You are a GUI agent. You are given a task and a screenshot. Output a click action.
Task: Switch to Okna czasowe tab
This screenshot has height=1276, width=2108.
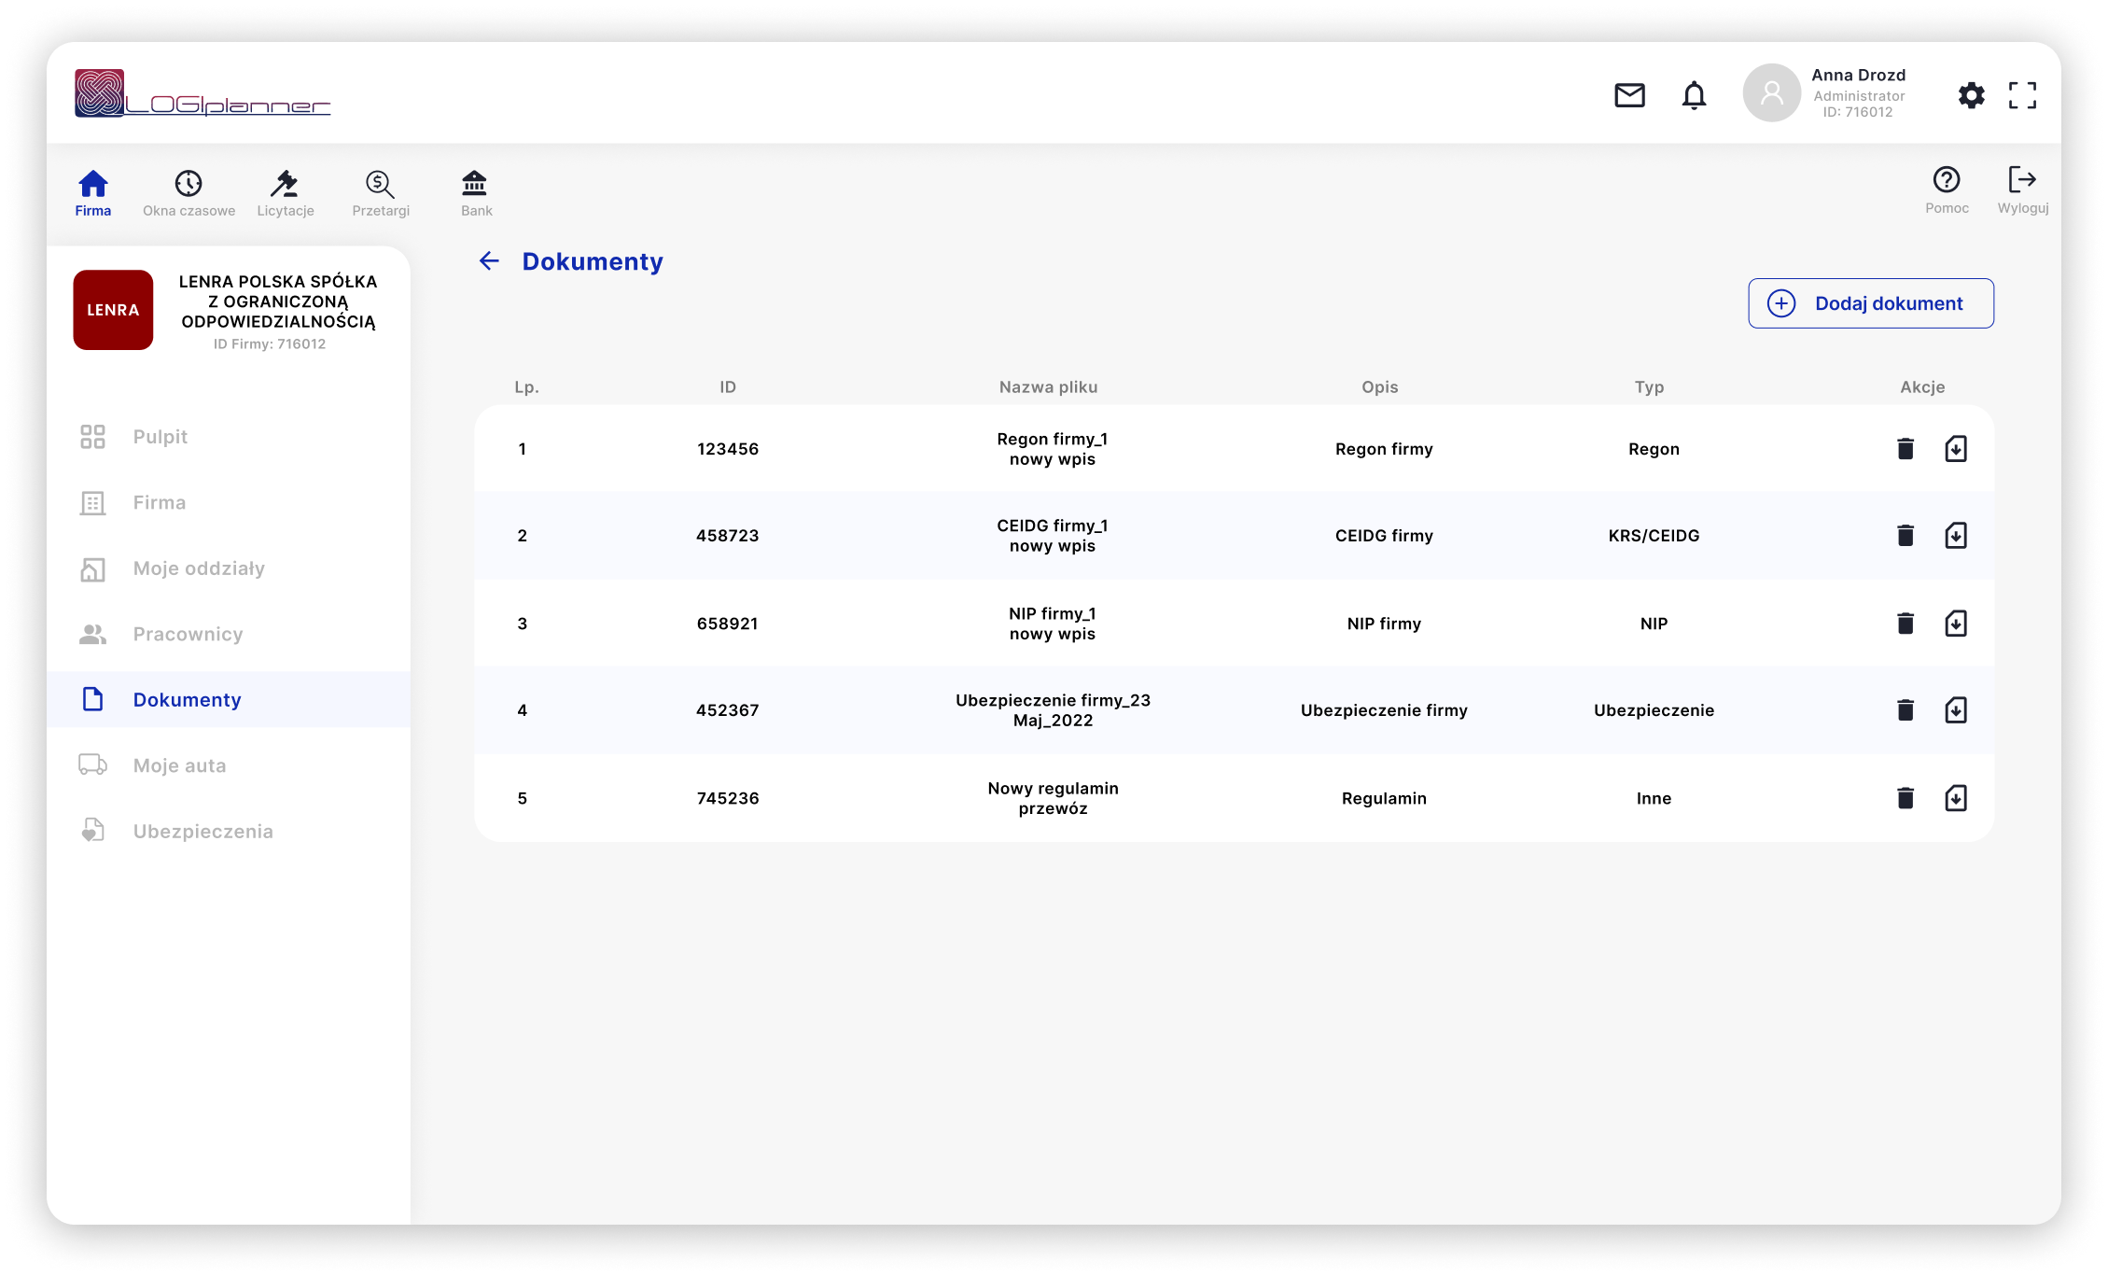[188, 193]
